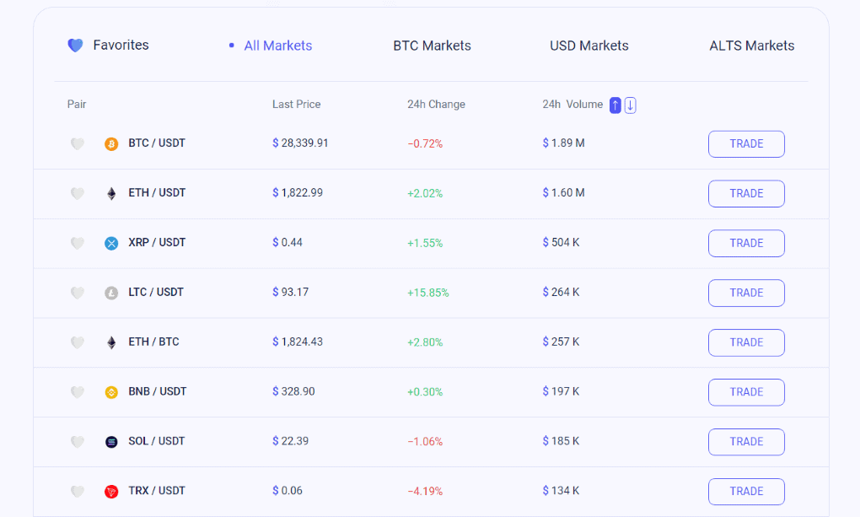Favorite the SOL / USDT pair heart
Viewport: 860px width, 517px height.
78,442
